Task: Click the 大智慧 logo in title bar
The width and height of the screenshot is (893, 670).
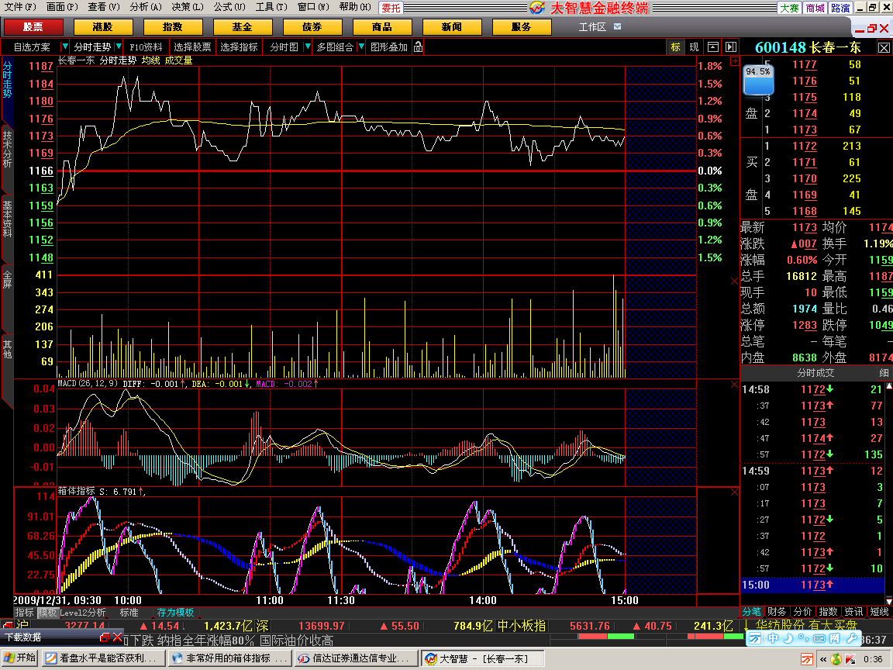Action: point(538,8)
